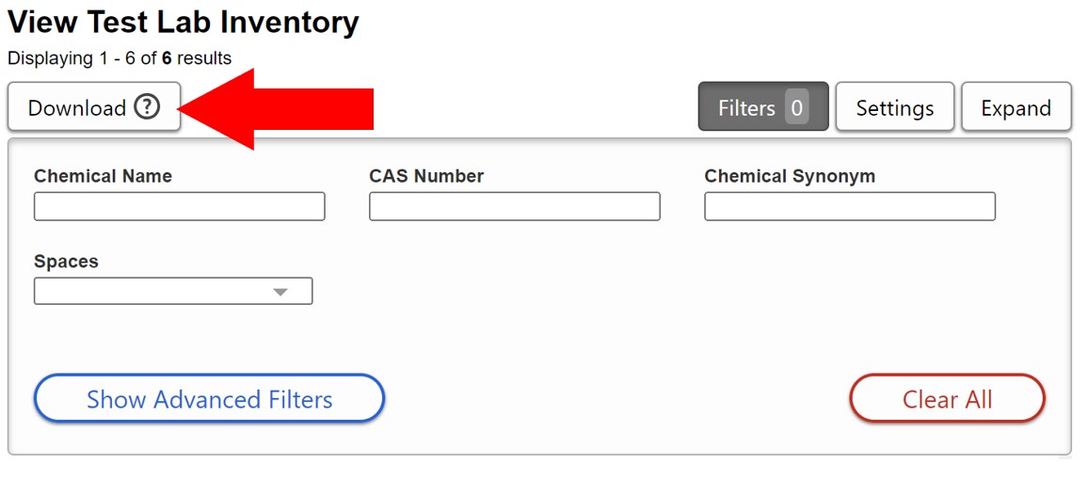Click the question mark help icon beside Download

(x=147, y=107)
